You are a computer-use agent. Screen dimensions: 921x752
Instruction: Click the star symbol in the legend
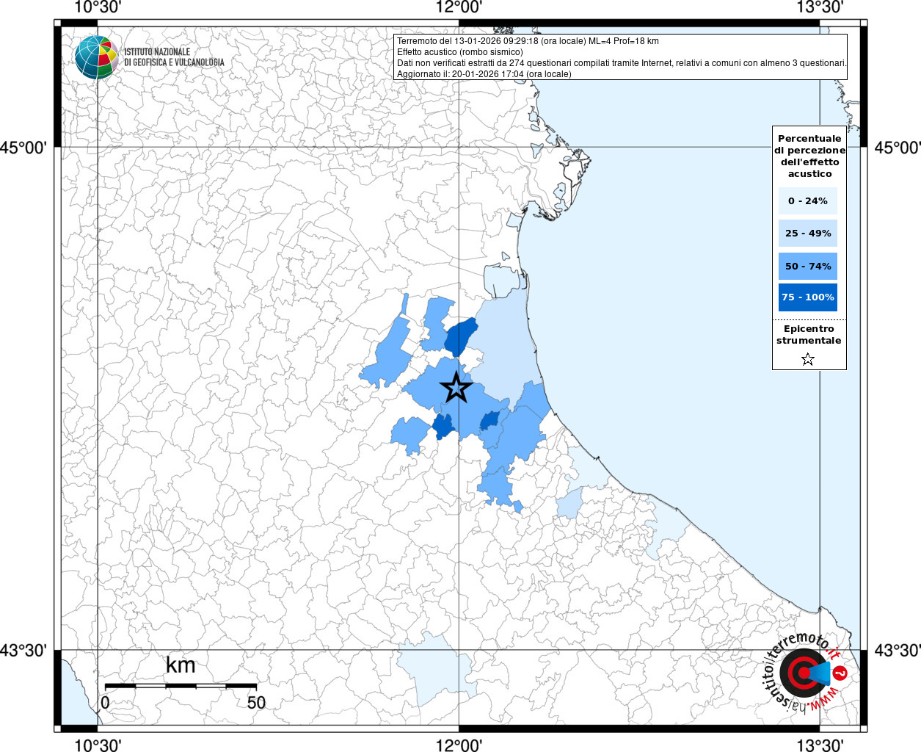coord(808,359)
